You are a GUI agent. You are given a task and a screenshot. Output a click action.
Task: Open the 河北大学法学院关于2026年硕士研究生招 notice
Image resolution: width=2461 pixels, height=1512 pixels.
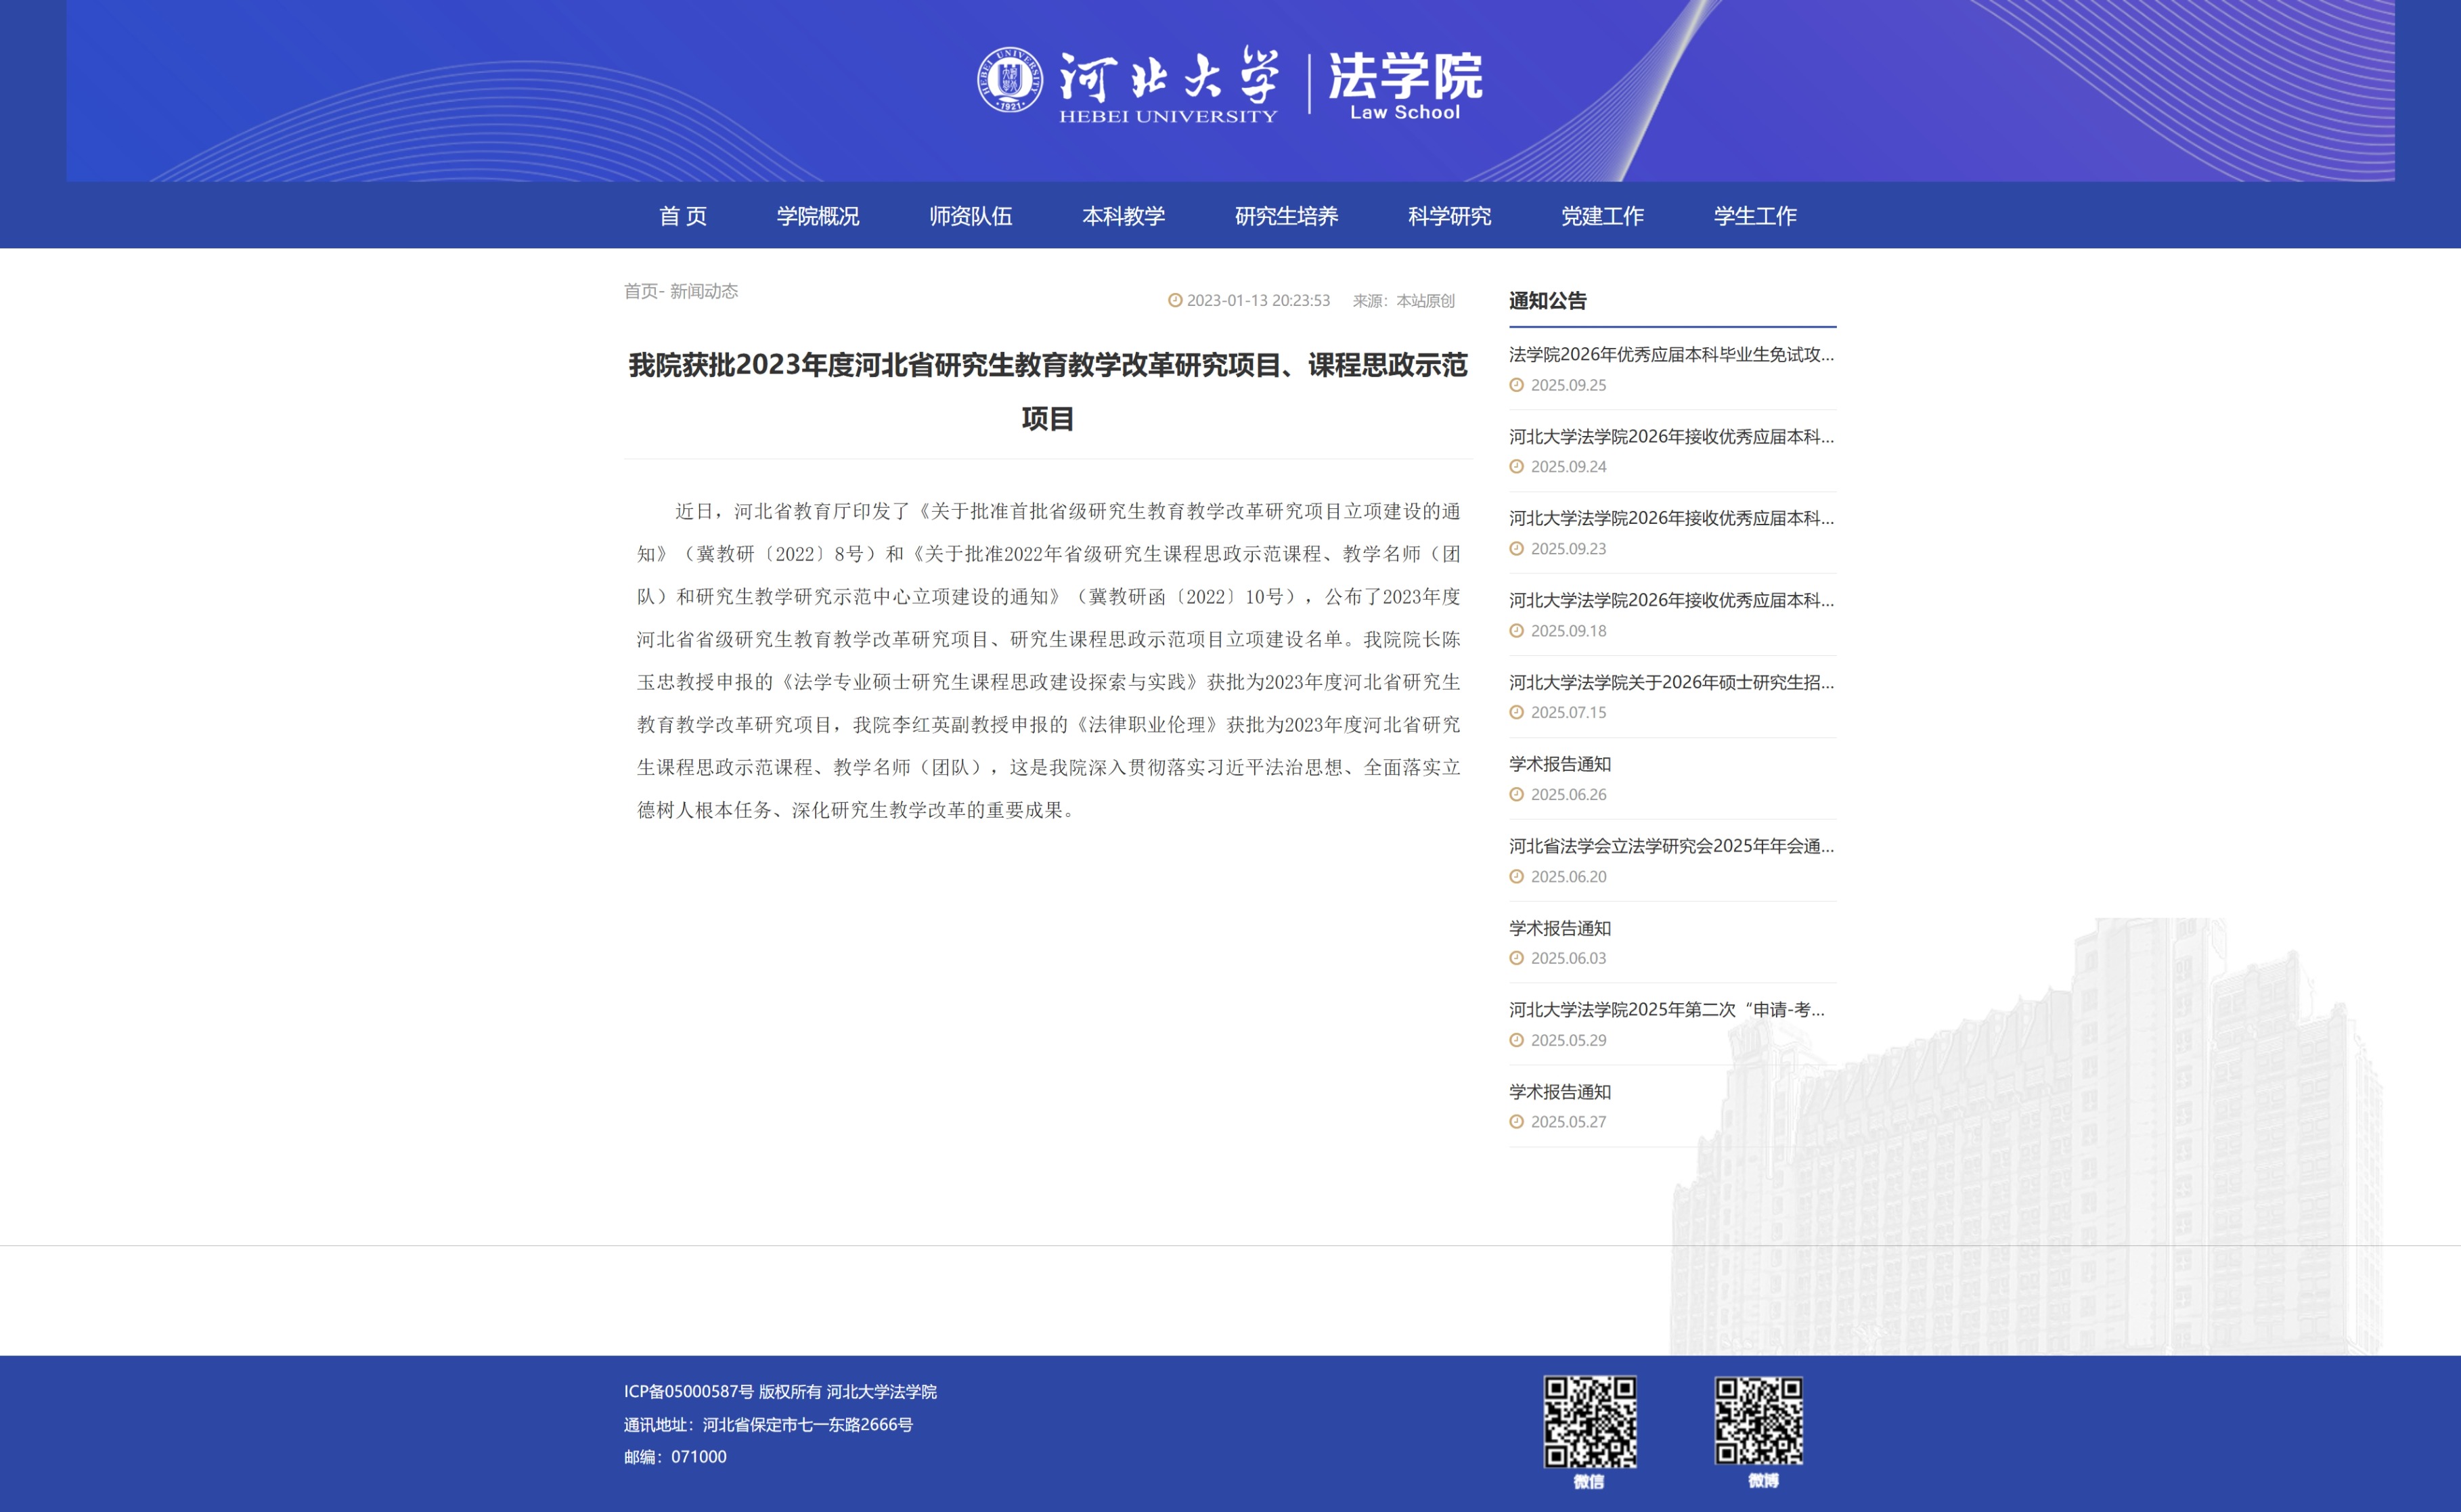pyautogui.click(x=1671, y=682)
